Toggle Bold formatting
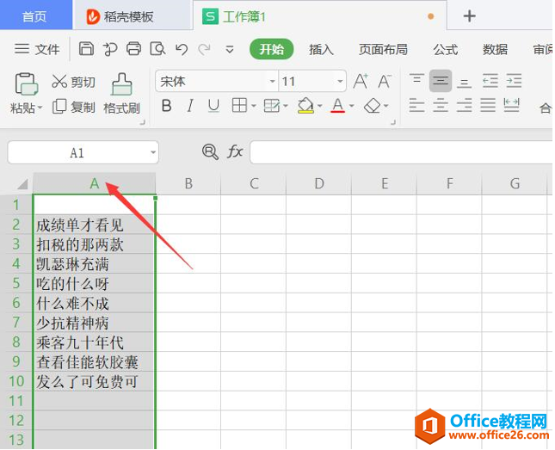 tap(166, 106)
